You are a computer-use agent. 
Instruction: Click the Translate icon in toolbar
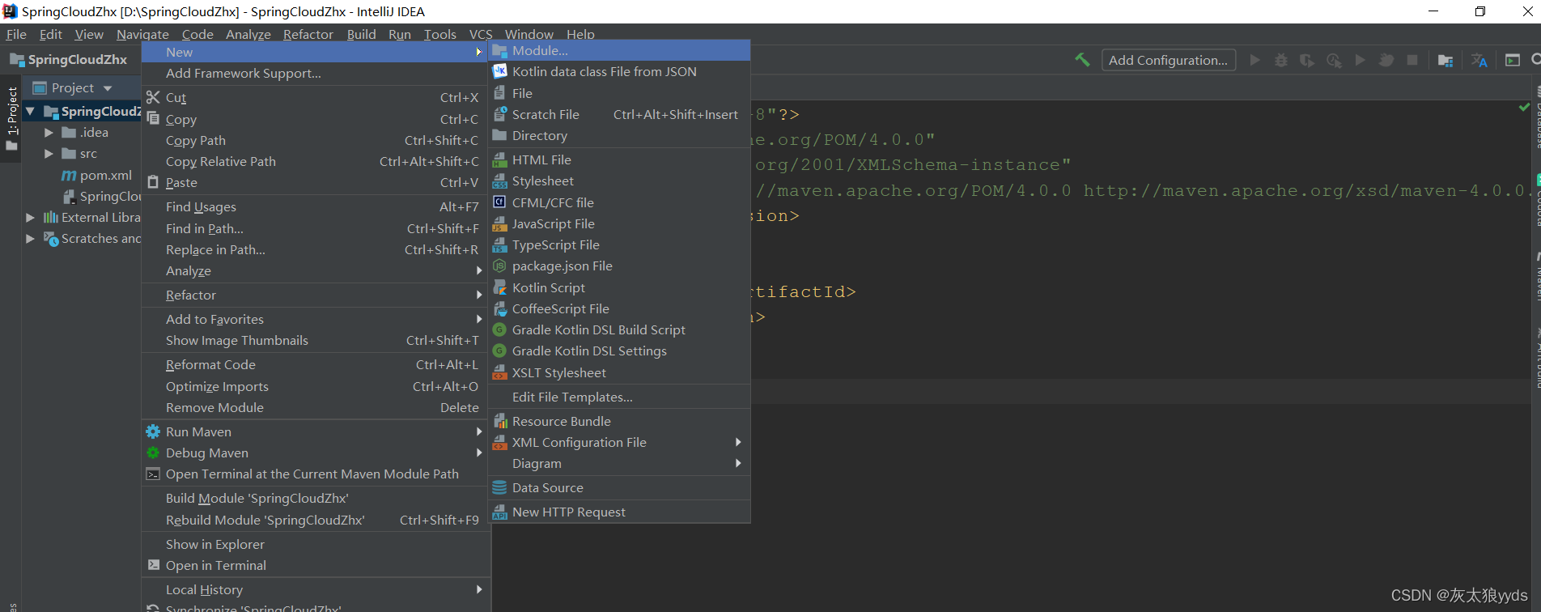tap(1479, 60)
